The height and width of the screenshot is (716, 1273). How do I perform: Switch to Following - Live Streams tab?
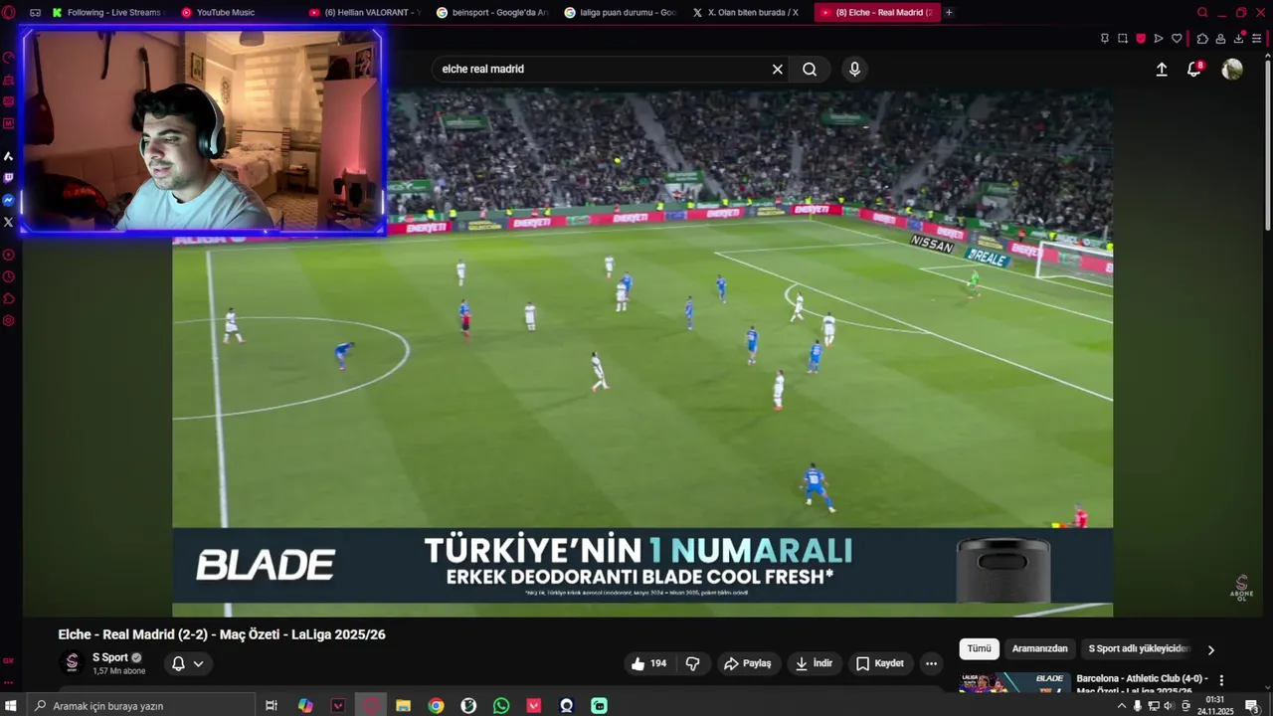(105, 12)
